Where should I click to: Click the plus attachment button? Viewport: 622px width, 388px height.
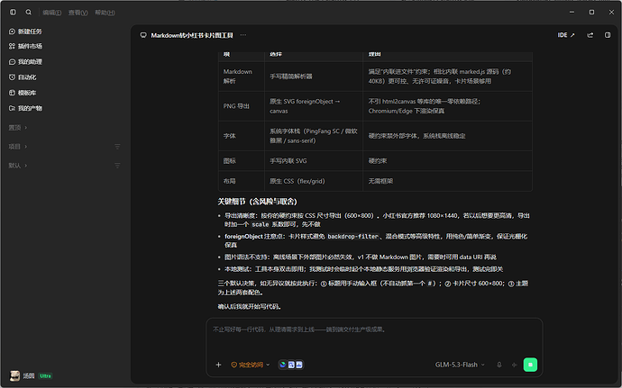tap(218, 365)
